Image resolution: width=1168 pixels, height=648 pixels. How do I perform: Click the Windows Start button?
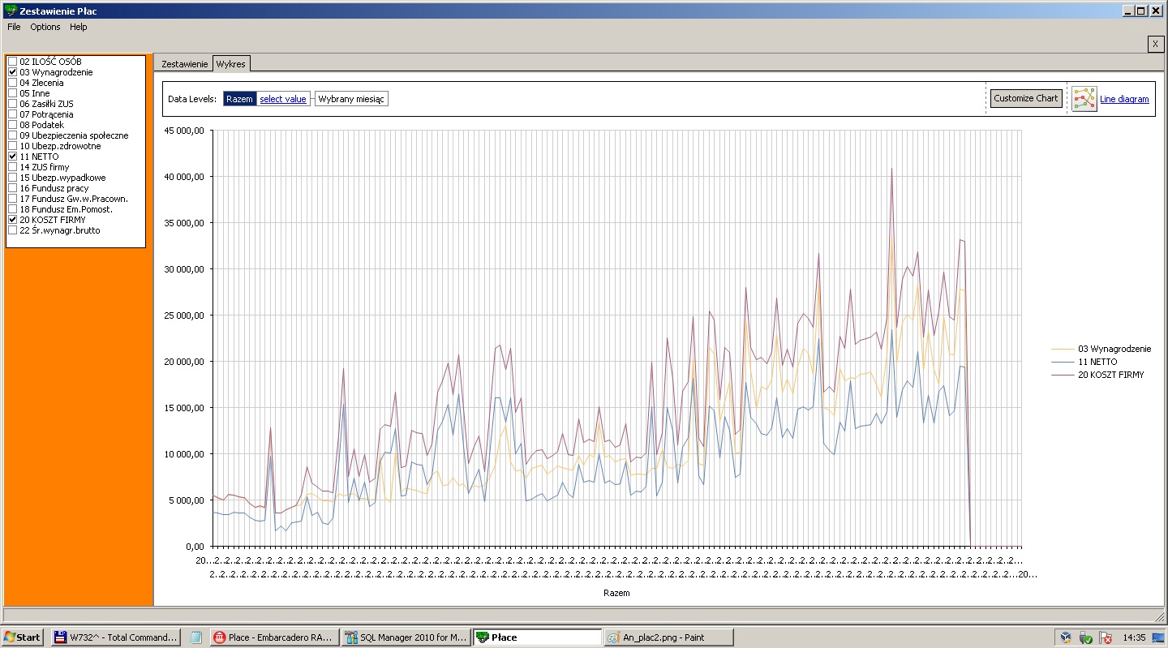click(x=23, y=637)
